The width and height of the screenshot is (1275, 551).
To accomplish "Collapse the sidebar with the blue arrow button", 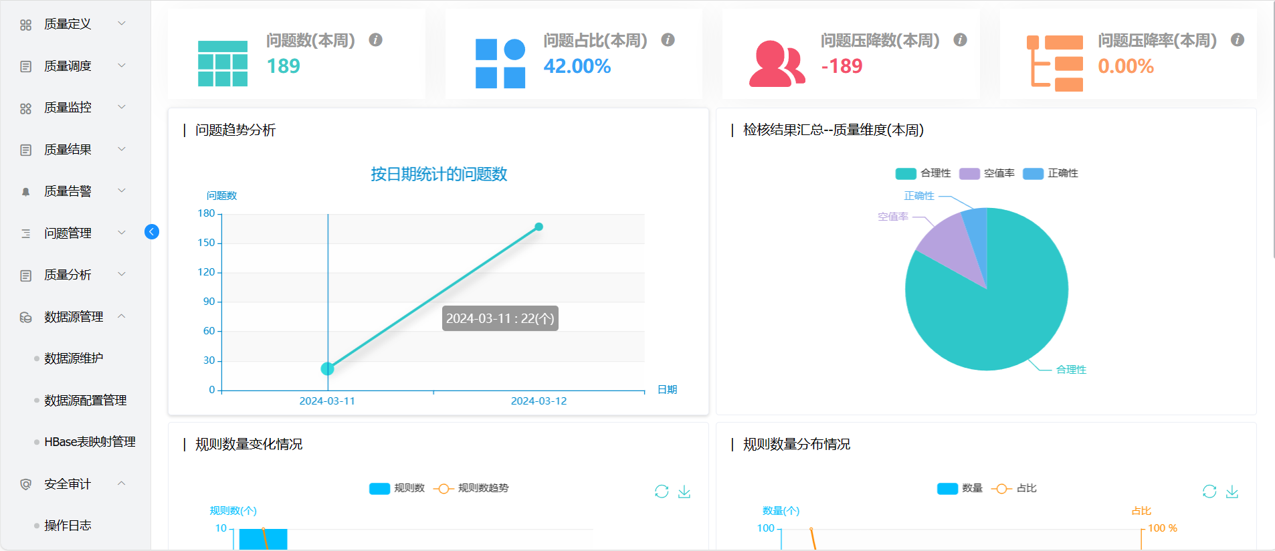I will (x=152, y=232).
